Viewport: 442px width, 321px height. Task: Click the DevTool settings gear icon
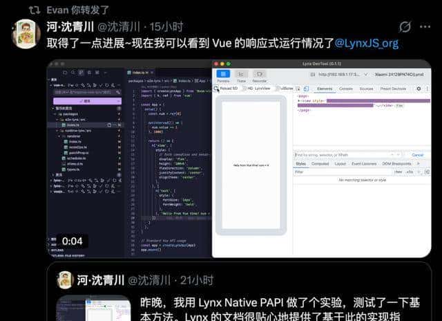(419, 89)
